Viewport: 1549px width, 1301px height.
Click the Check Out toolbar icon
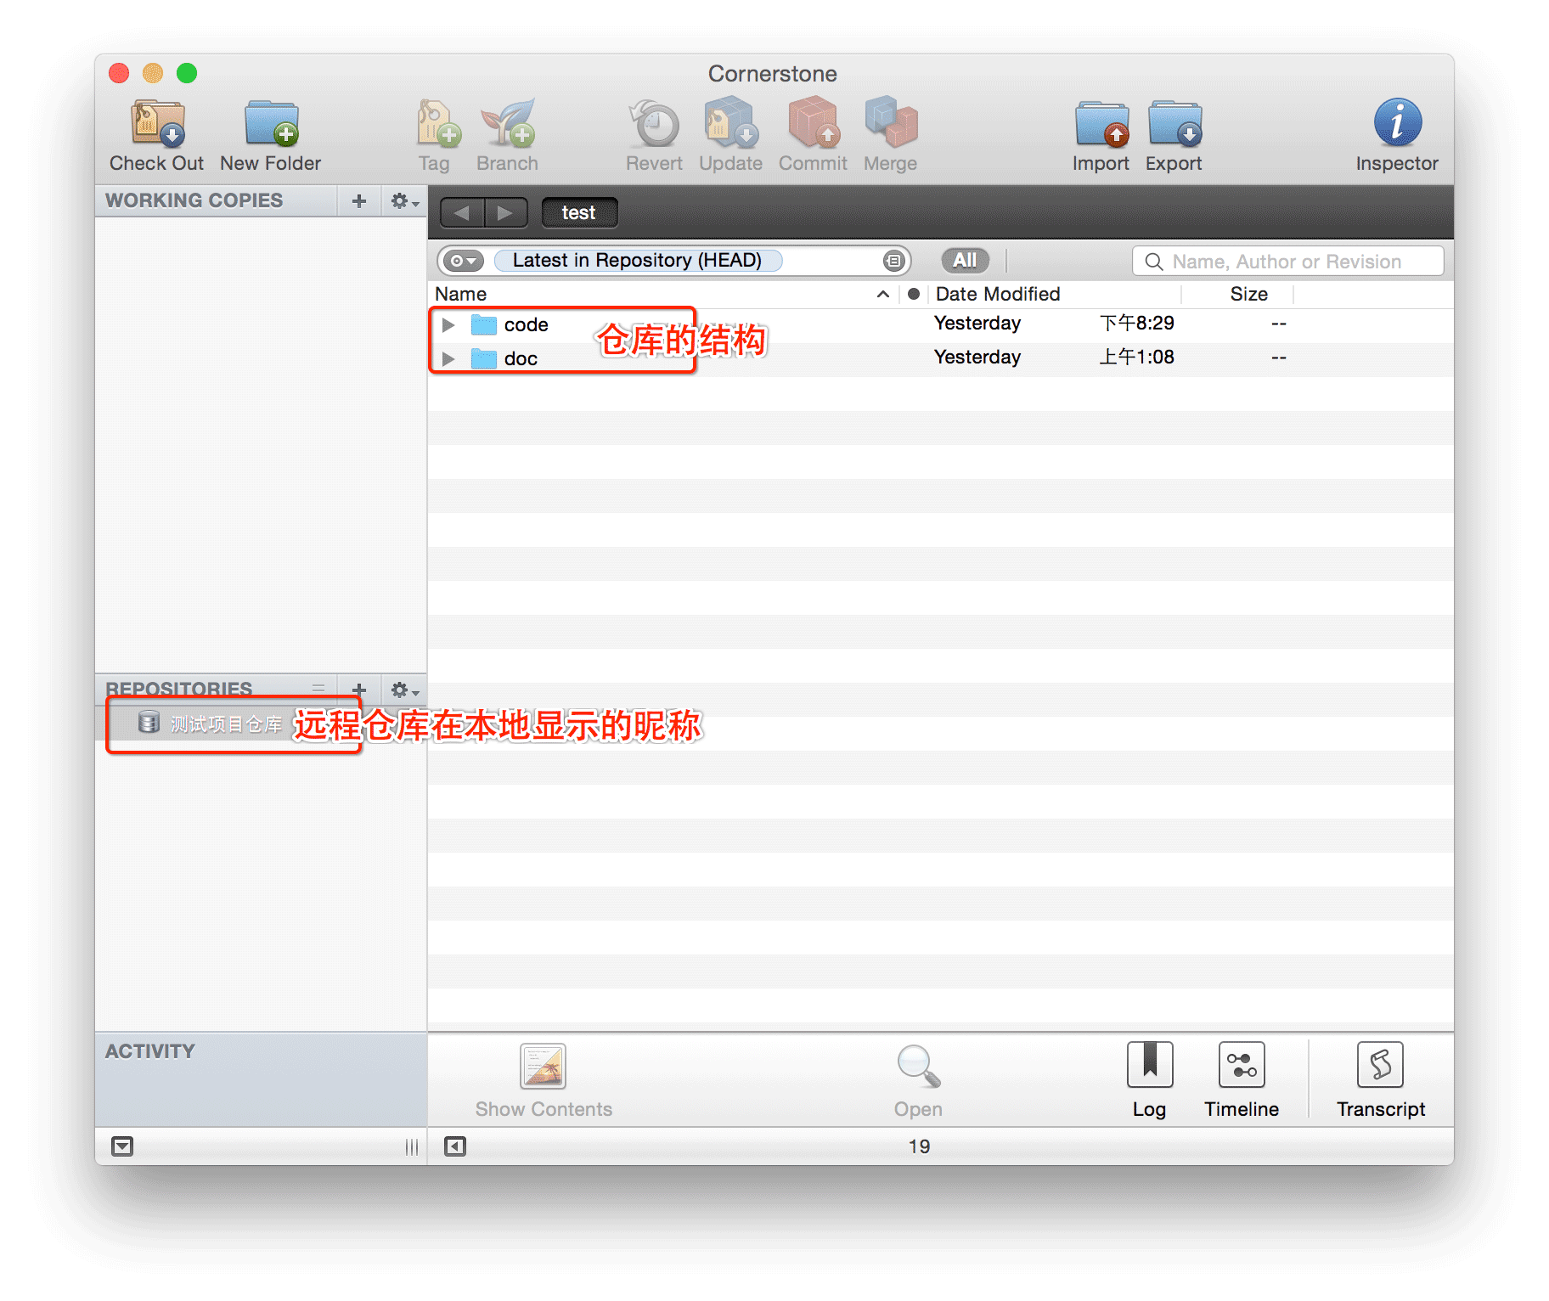(x=157, y=124)
